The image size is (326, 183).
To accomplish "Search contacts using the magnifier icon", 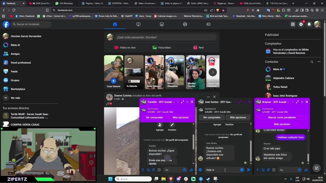I will coord(312,62).
